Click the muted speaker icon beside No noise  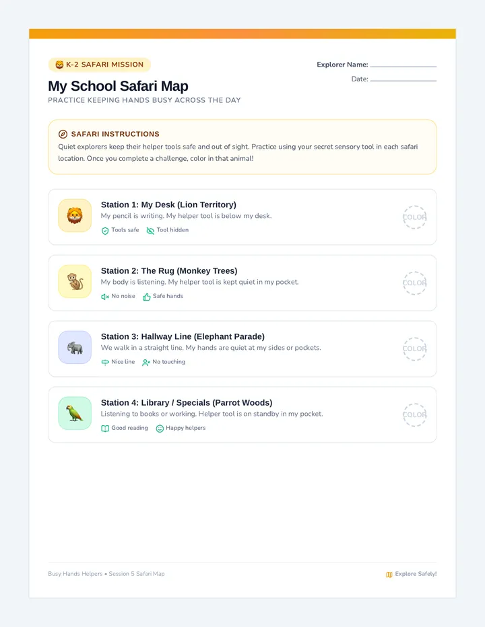coord(105,297)
